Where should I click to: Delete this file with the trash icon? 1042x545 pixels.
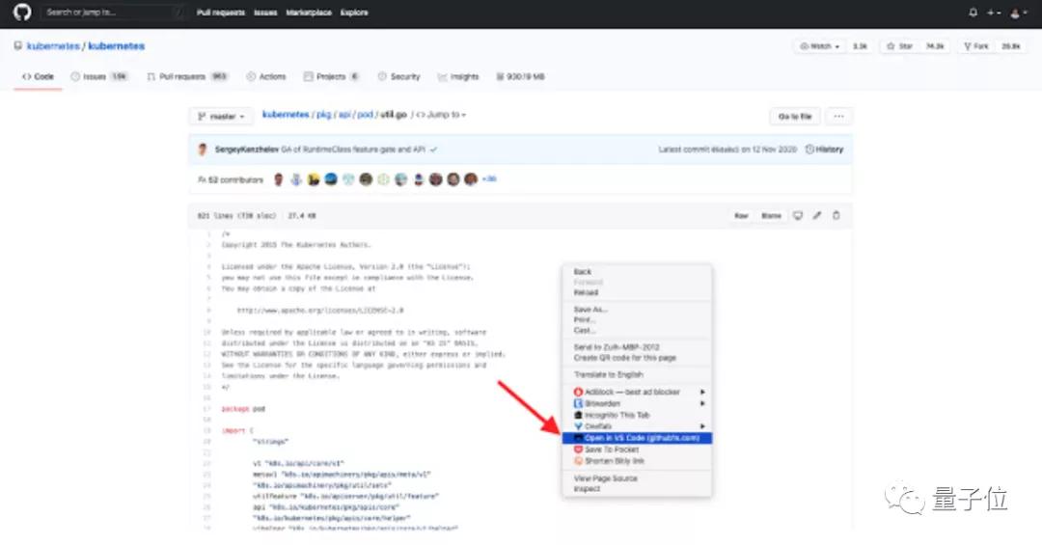pos(836,215)
